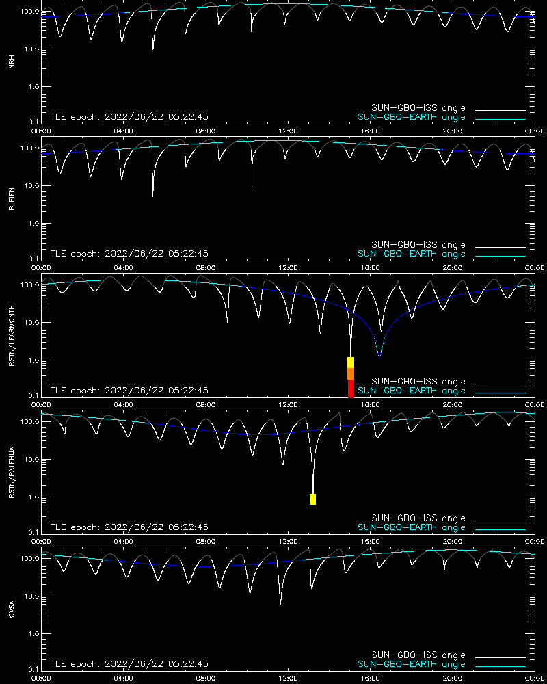The image size is (547, 684).
Task: Click the 04:00 tick label under PALEHUA plot
Action: click(124, 541)
